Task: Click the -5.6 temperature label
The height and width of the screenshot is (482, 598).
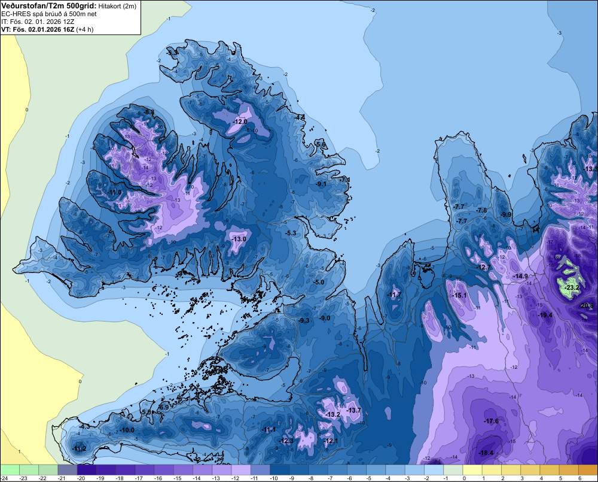Action: pyautogui.click(x=321, y=144)
